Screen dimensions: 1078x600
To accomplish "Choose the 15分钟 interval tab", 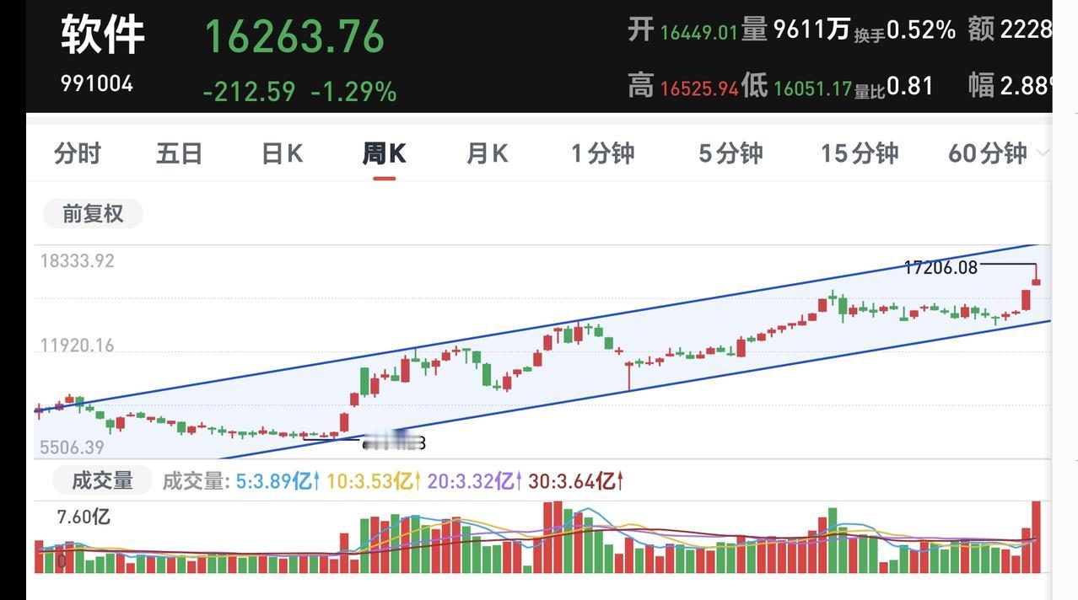I will click(859, 153).
